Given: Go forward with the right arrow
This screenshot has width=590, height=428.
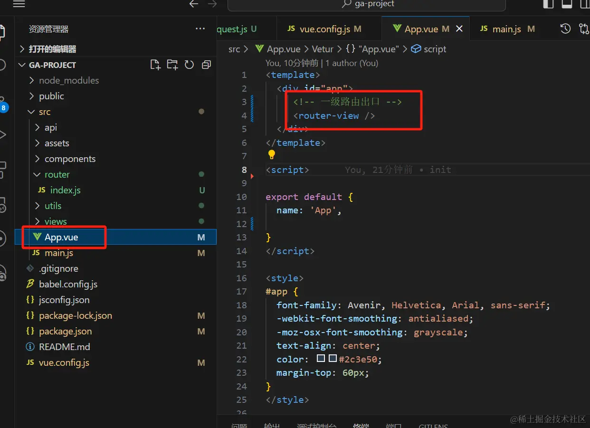Looking at the screenshot, I should pos(212,4).
